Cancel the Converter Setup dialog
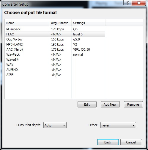148x150 pixels. 131,142
